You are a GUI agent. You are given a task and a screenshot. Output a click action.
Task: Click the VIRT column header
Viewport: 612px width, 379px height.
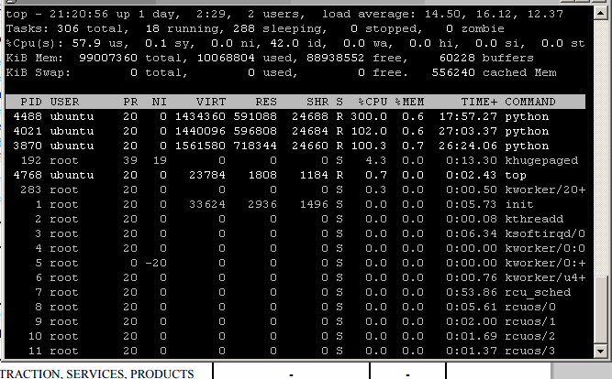(x=211, y=102)
